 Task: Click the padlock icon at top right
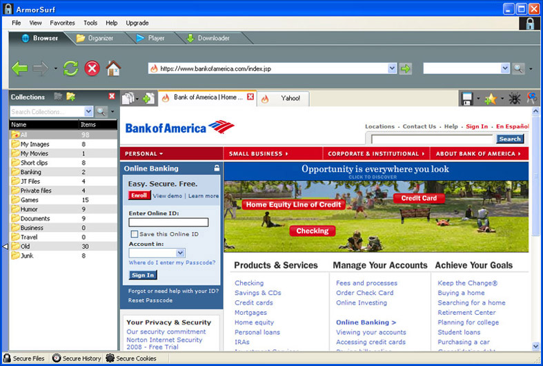(529, 23)
